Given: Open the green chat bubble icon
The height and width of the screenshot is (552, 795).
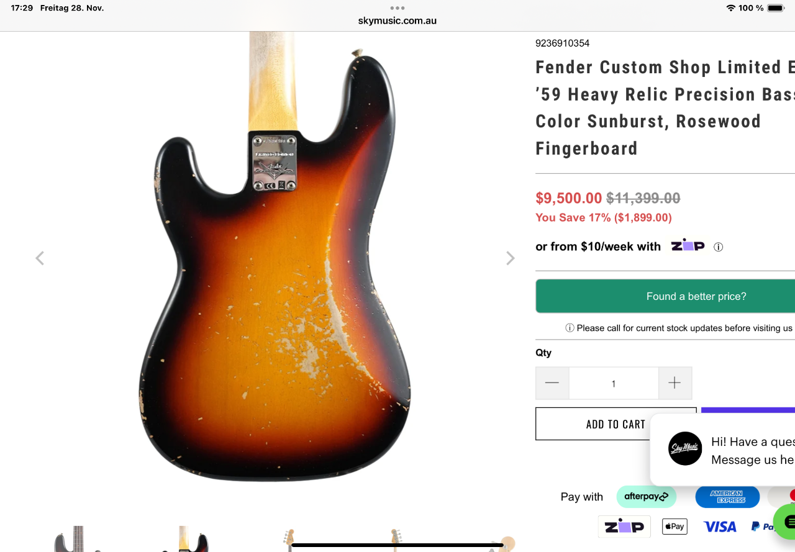Looking at the screenshot, I should pos(787,522).
